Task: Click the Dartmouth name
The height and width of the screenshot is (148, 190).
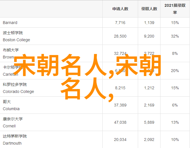Action: pyautogui.click(x=12, y=143)
